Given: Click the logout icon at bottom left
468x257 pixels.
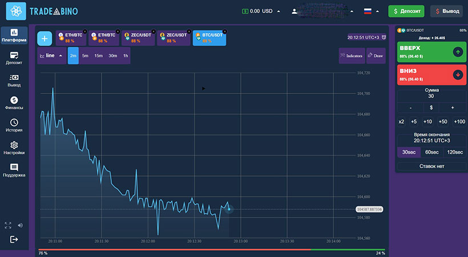Looking at the screenshot, I should click(14, 239).
